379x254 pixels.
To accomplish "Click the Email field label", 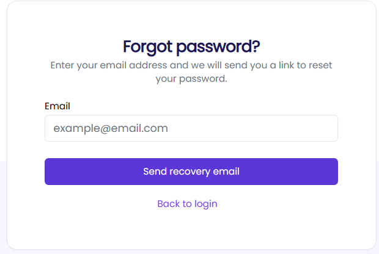I will [57, 106].
